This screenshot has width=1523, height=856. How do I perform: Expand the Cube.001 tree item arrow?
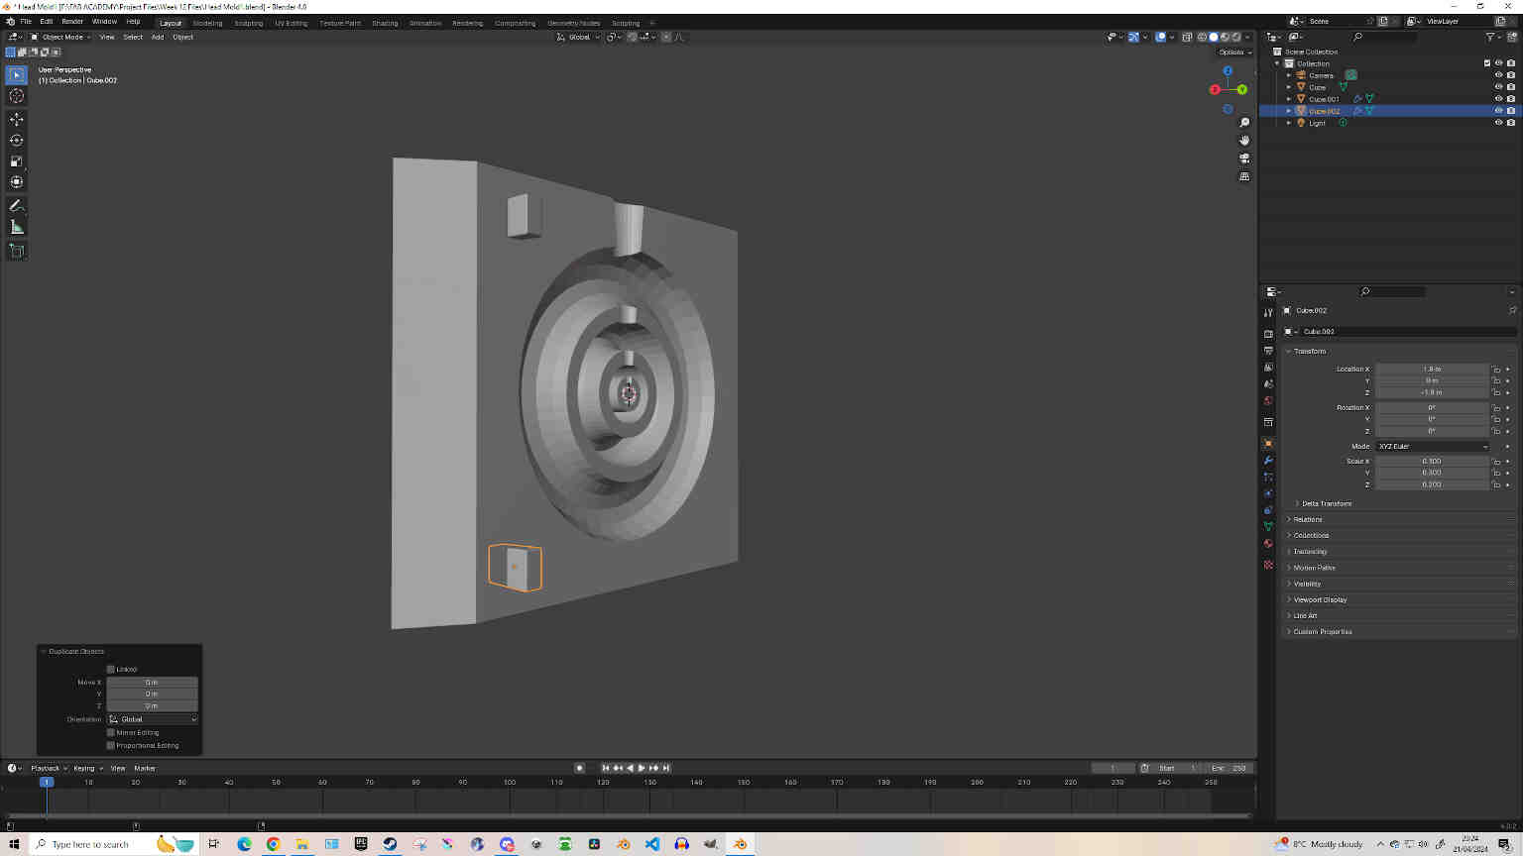click(1289, 99)
